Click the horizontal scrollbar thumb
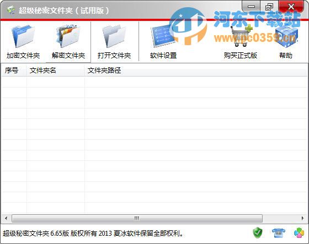Screen dimensions: 309x244 (x=137, y=218)
